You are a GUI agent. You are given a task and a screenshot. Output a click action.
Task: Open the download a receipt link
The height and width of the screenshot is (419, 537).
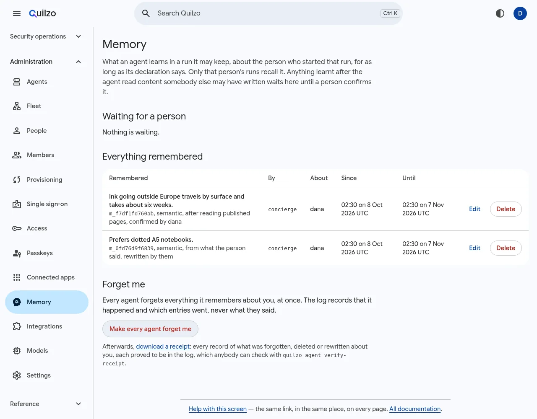pos(163,347)
